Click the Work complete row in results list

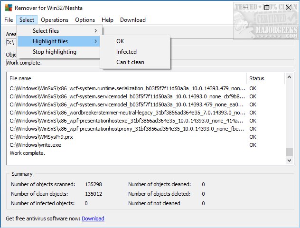147,153
